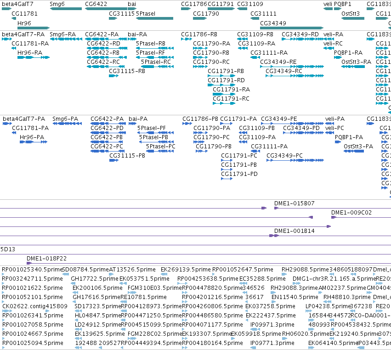The width and height of the screenshot is (391, 350).
Task: Select the CG6422-RD transcript label
Action: pyautogui.click(x=103, y=43)
